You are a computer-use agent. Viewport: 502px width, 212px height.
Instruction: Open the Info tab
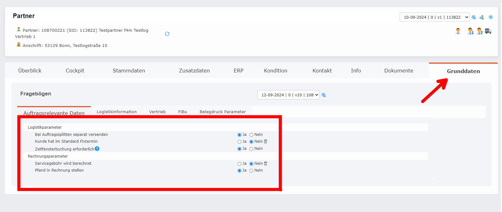click(356, 71)
